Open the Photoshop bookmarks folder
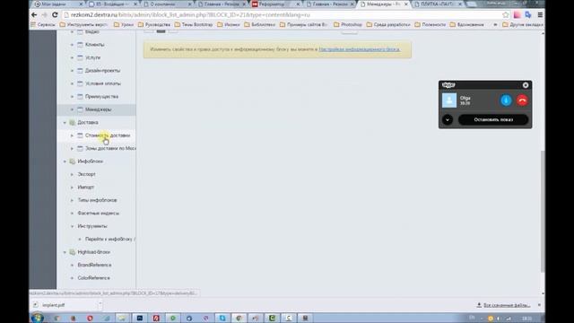 348,24
